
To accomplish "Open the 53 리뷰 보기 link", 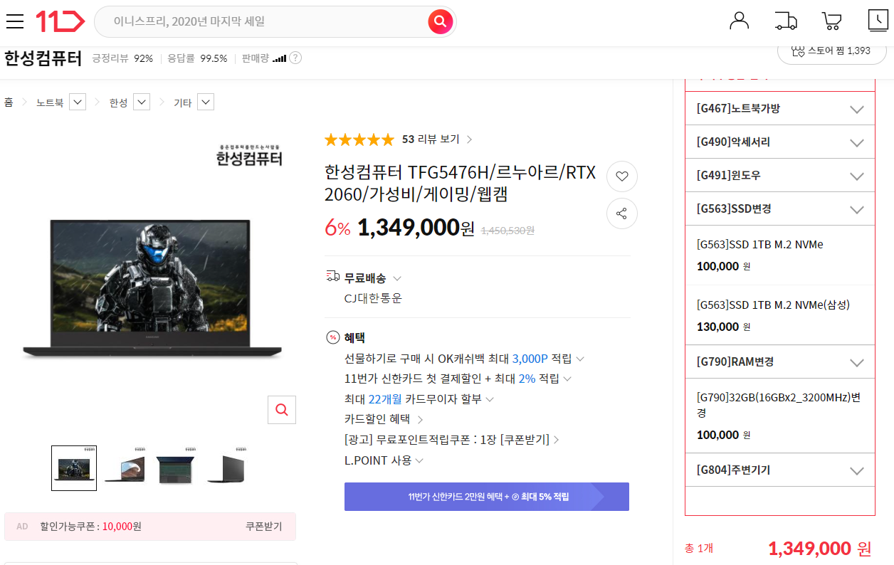I will pyautogui.click(x=436, y=139).
